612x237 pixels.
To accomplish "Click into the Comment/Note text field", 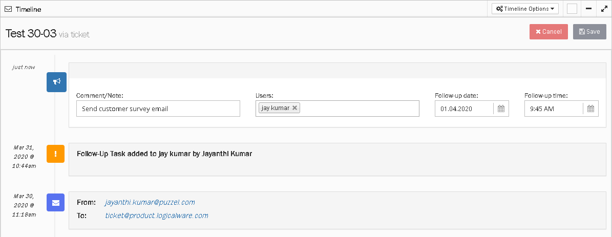I will click(x=158, y=109).
